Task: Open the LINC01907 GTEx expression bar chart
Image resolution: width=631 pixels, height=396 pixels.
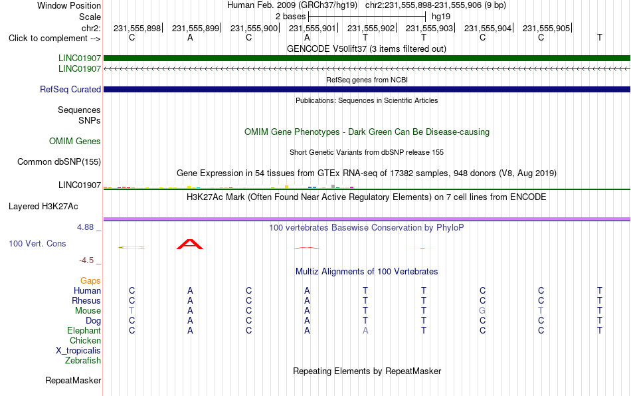Action: 228,187
